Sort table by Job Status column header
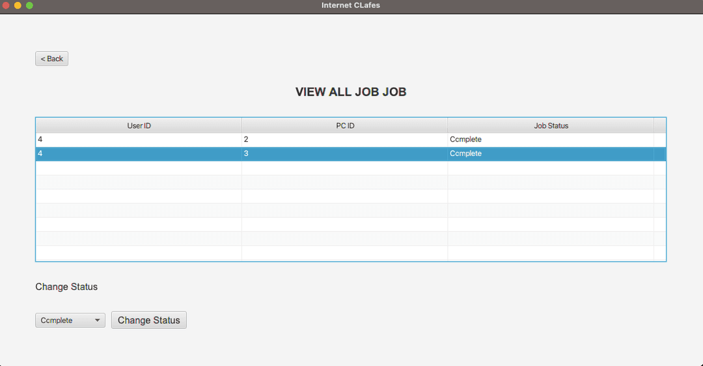 pyautogui.click(x=551, y=125)
